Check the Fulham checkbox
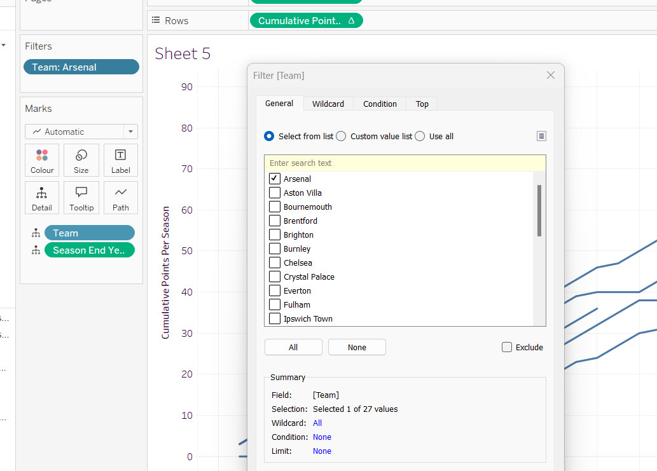The image size is (657, 471). point(275,305)
